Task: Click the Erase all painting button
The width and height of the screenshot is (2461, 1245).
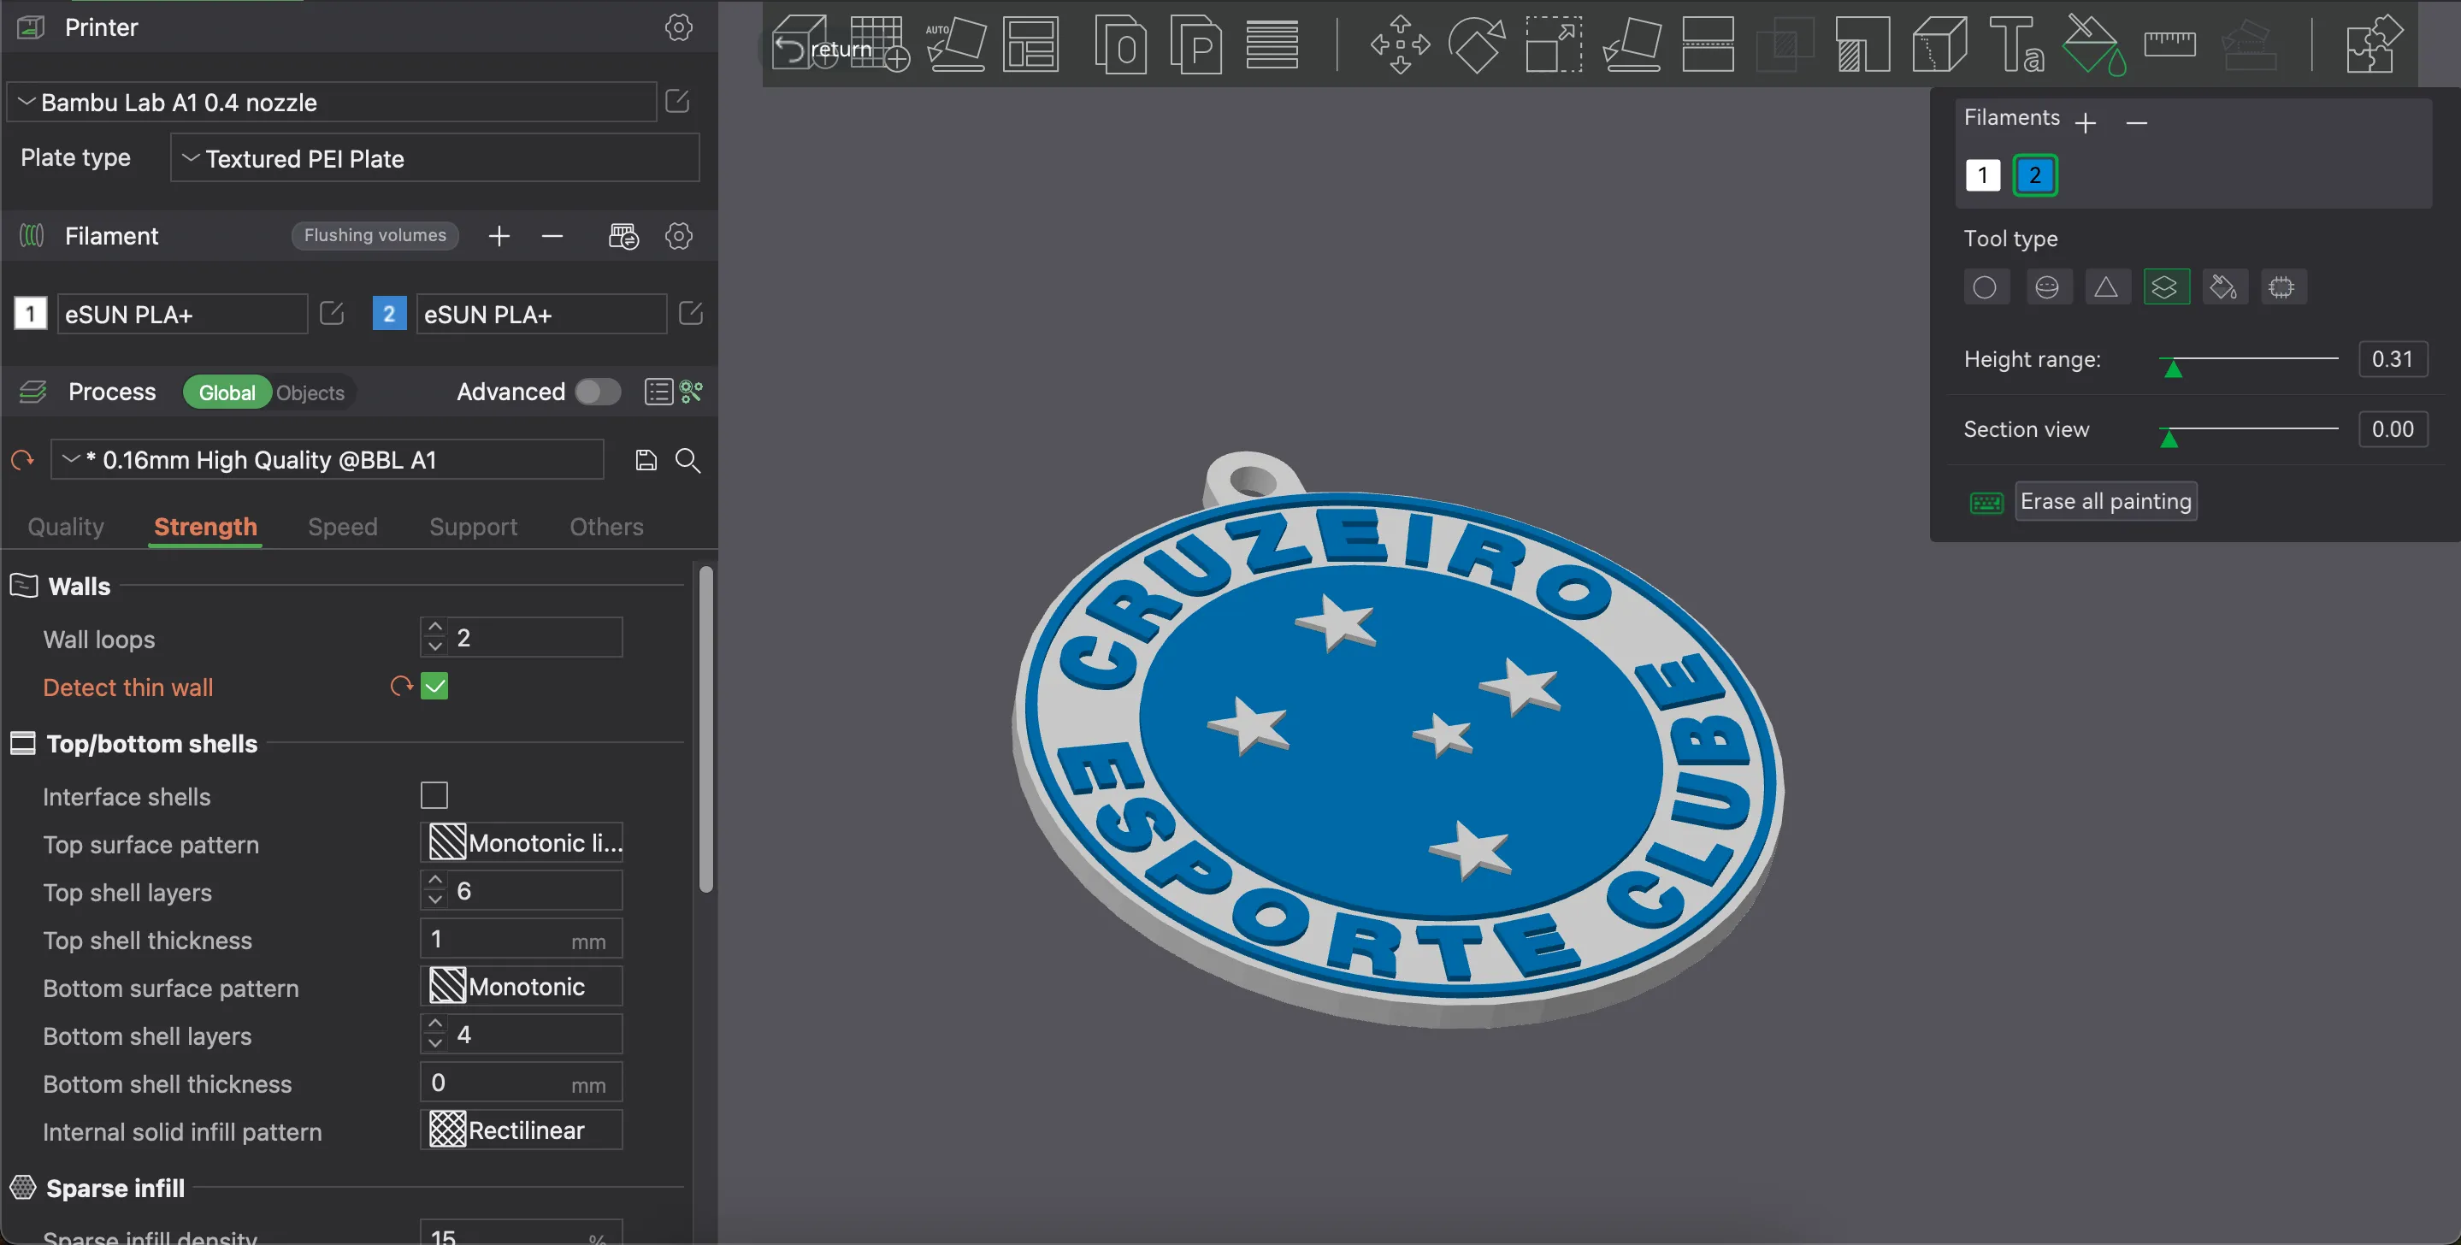Action: [x=2105, y=501]
